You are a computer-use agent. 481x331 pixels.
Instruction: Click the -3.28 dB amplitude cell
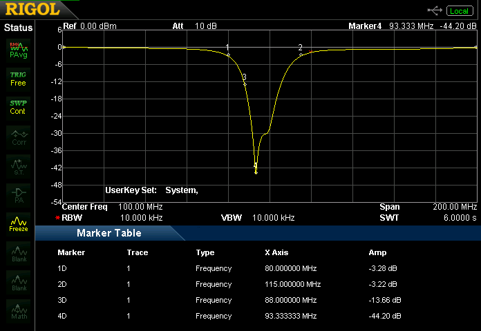click(383, 268)
